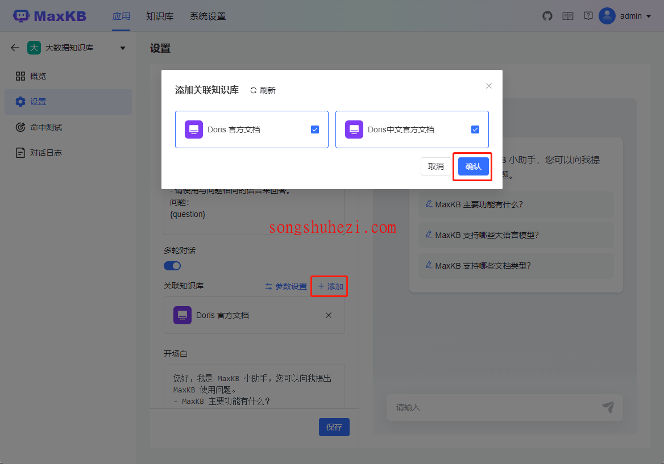664x464 pixels.
Task: Click the edit icon beside 主要功能有什么
Action: (x=429, y=204)
